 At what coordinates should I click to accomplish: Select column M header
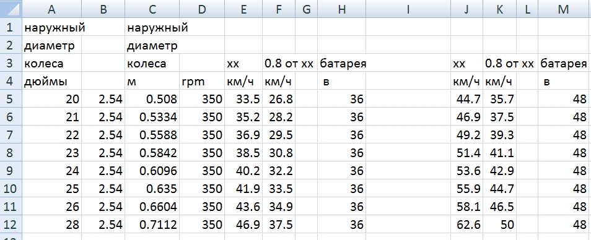pyautogui.click(x=564, y=9)
